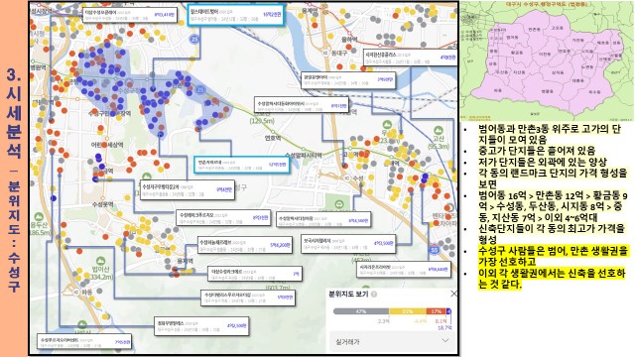The width and height of the screenshot is (635, 357).
Task: Select the apartment card priced 7억
Action: point(255,275)
